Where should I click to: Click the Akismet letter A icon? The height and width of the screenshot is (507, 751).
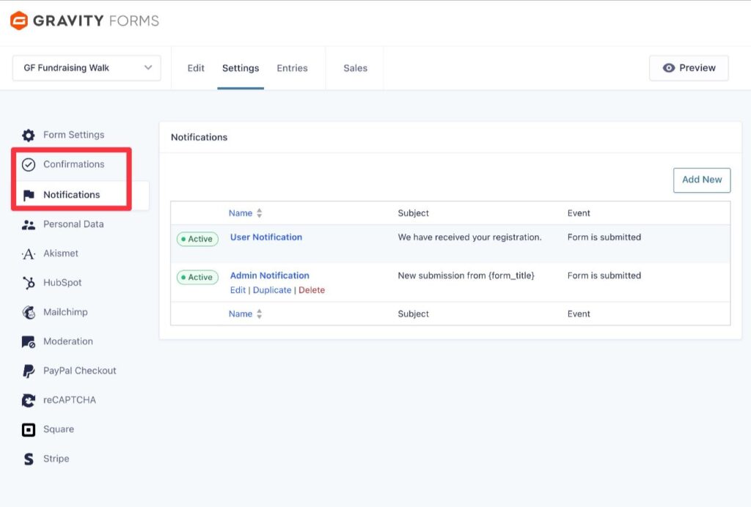click(x=29, y=254)
